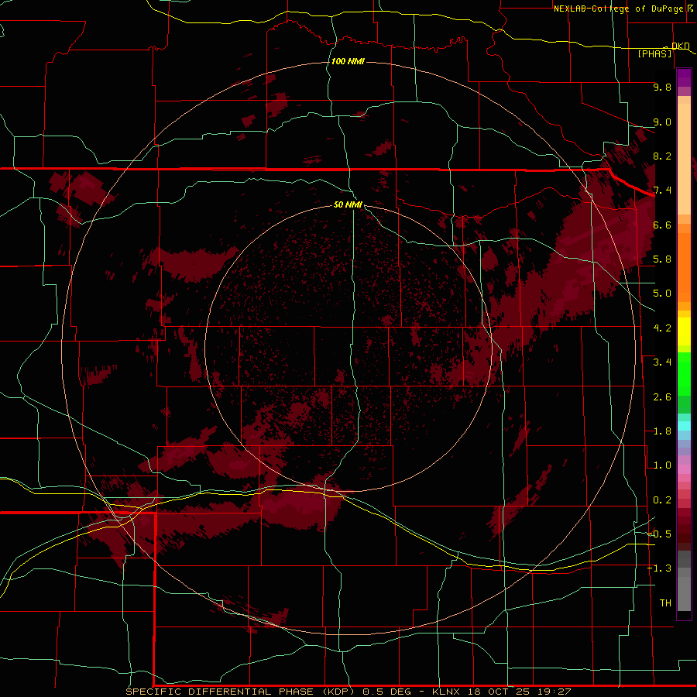Click the 19:27 timestamp in footer
Viewport: 697px width, 697px height.
click(x=556, y=692)
